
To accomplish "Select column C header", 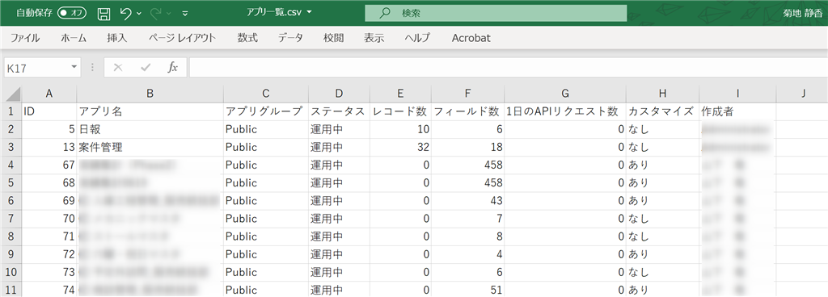I will tap(265, 94).
